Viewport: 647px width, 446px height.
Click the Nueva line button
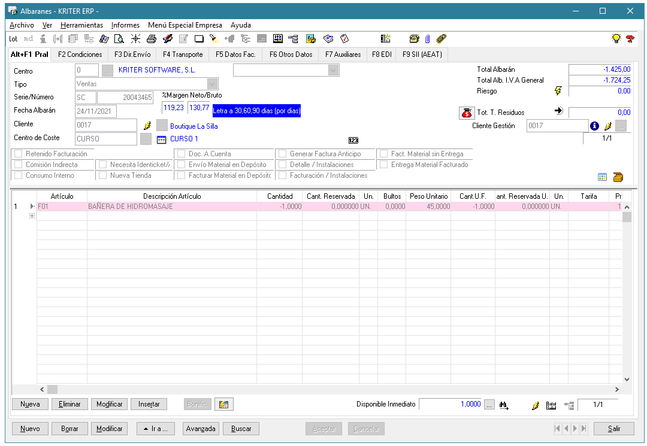click(x=30, y=404)
